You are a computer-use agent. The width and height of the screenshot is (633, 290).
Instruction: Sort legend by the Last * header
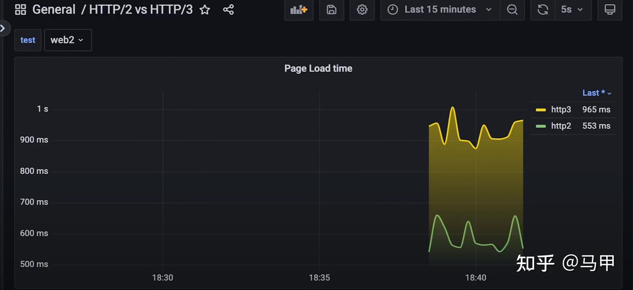tap(597, 93)
